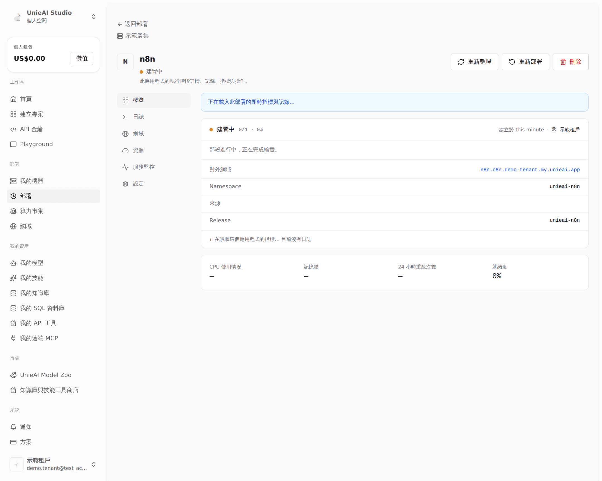This screenshot has height=481, width=602.
Task: Open the sidebar 網域 globe icon
Action: point(13,226)
